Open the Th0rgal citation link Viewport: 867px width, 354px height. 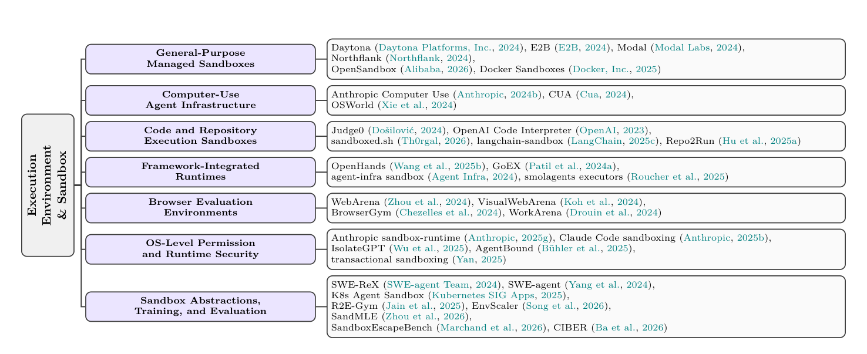pos(419,141)
